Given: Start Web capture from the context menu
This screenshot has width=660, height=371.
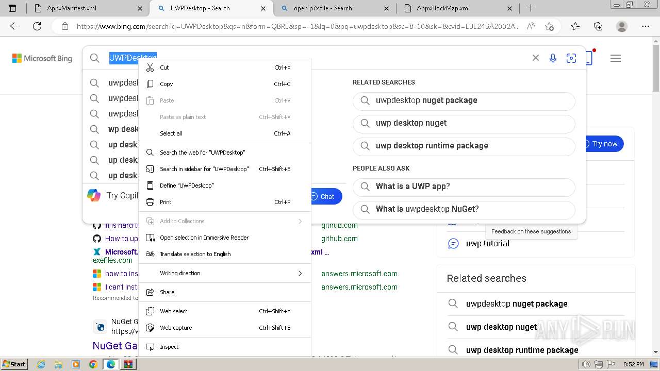Looking at the screenshot, I should (225, 328).
